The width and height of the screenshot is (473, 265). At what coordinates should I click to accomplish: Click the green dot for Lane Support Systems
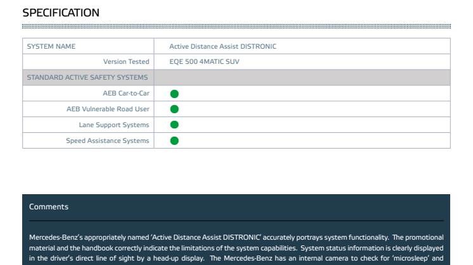(x=174, y=125)
